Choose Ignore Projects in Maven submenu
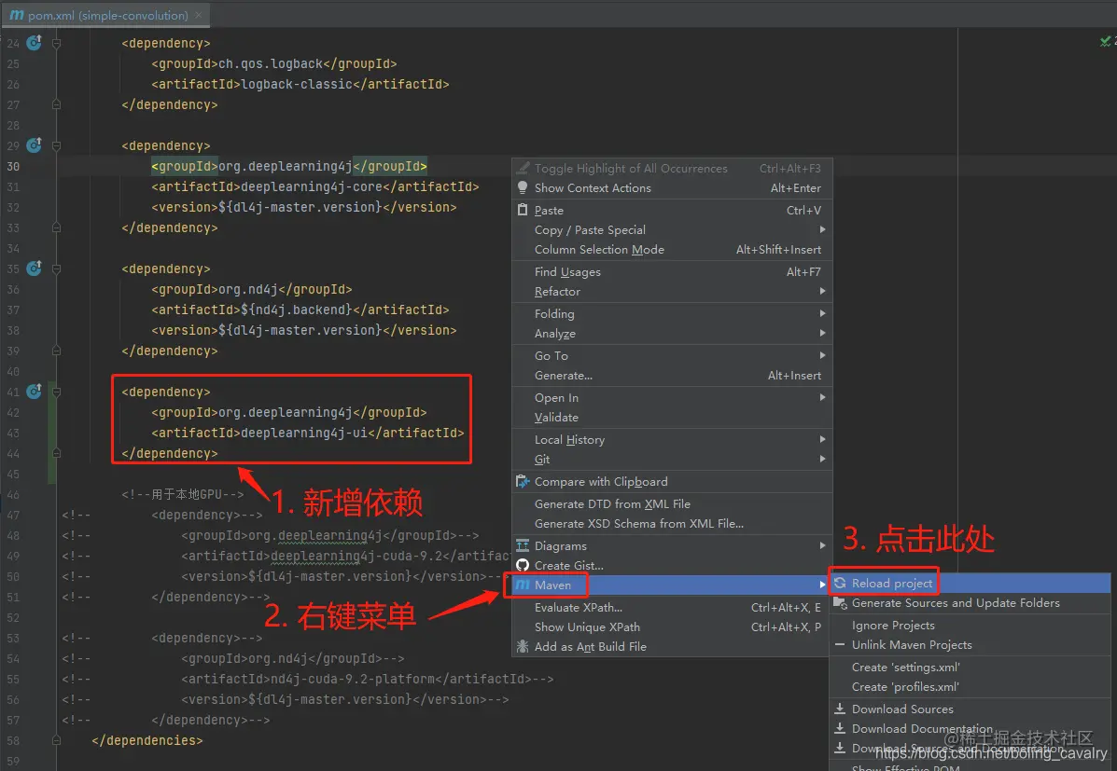 pos(970,626)
